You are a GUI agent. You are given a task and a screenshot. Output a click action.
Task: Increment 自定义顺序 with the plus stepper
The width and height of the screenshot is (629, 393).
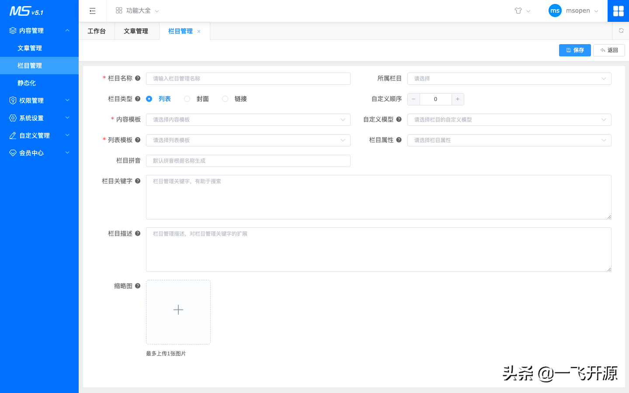(457, 99)
